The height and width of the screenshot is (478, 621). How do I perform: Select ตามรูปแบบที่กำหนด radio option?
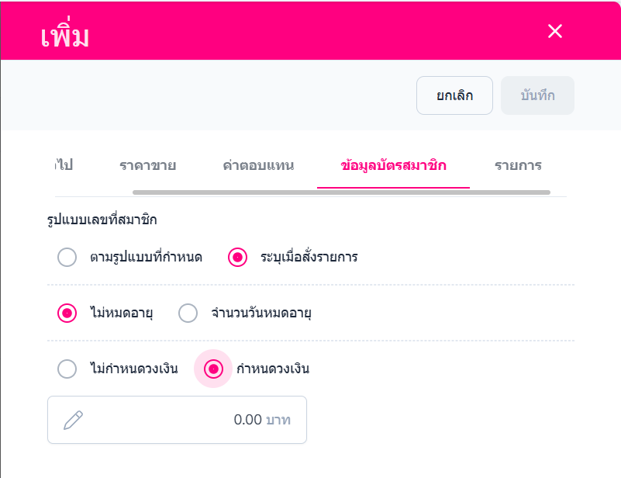[67, 257]
